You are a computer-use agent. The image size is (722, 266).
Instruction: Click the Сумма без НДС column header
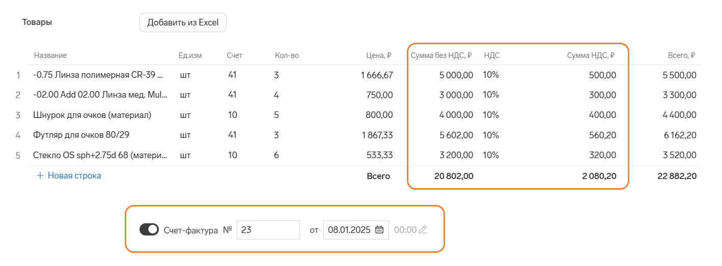[x=441, y=55]
